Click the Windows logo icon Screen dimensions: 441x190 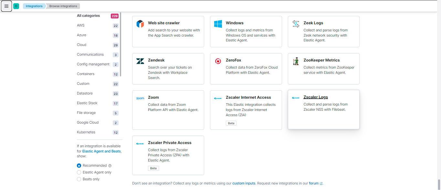pyautogui.click(x=218, y=24)
